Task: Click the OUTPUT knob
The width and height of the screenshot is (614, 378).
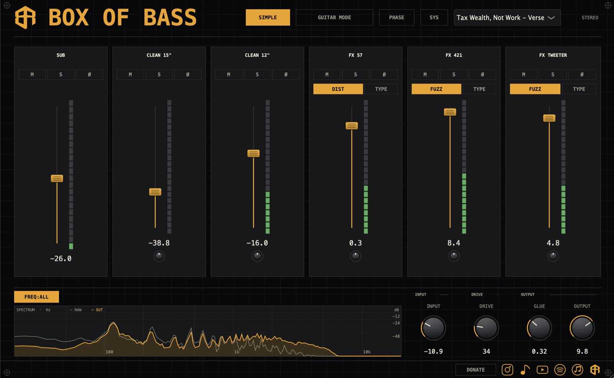Action: pos(582,328)
